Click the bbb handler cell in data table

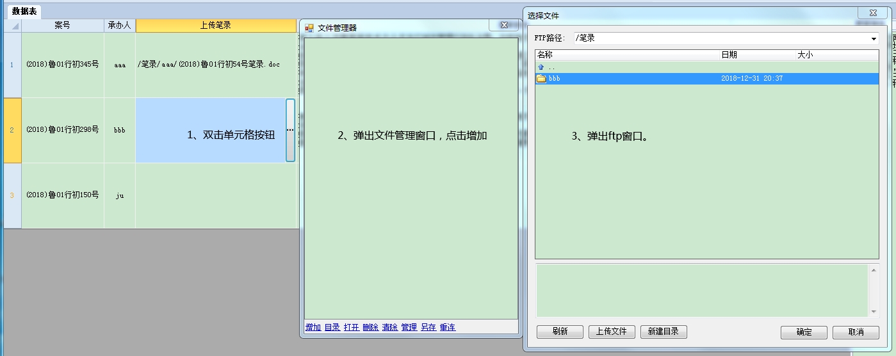[120, 130]
